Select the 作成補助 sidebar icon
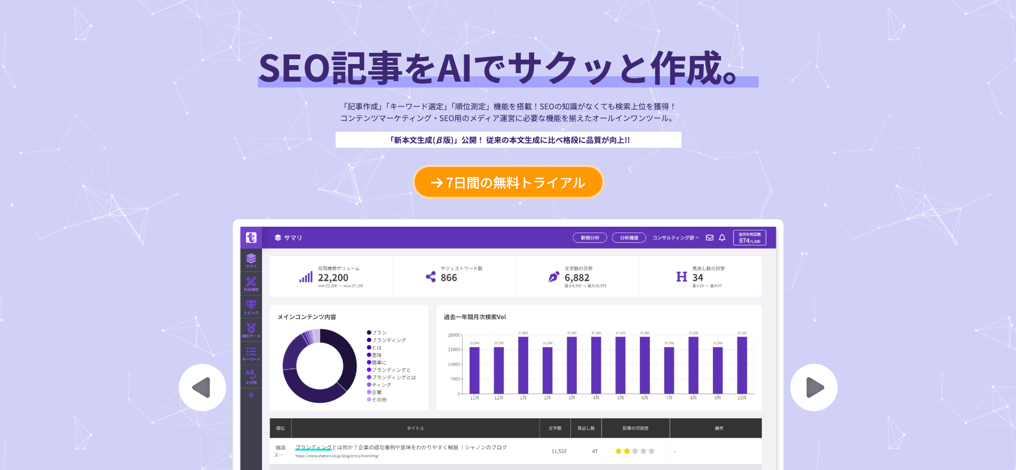The height and width of the screenshot is (470, 1016). 251,283
